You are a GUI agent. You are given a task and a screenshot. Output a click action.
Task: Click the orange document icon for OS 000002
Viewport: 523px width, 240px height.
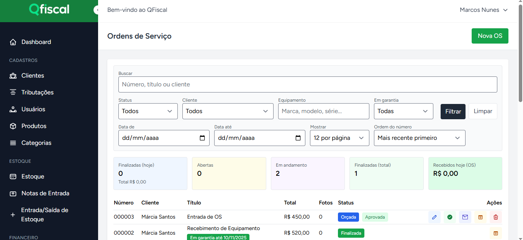[x=496, y=233]
